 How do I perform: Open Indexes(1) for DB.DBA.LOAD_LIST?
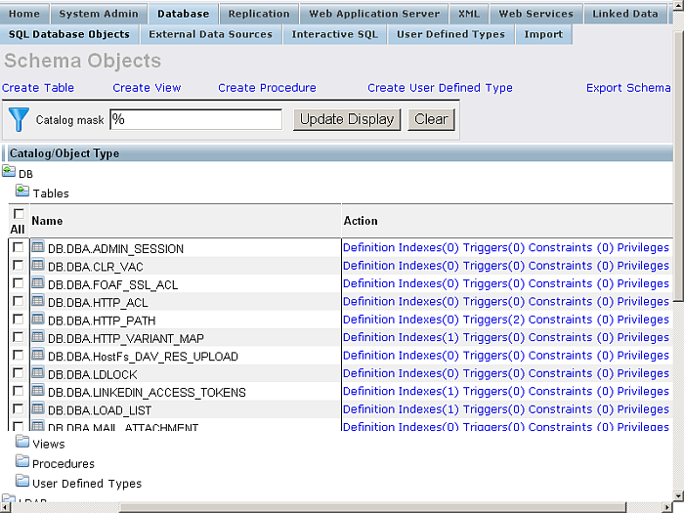pyautogui.click(x=428, y=408)
